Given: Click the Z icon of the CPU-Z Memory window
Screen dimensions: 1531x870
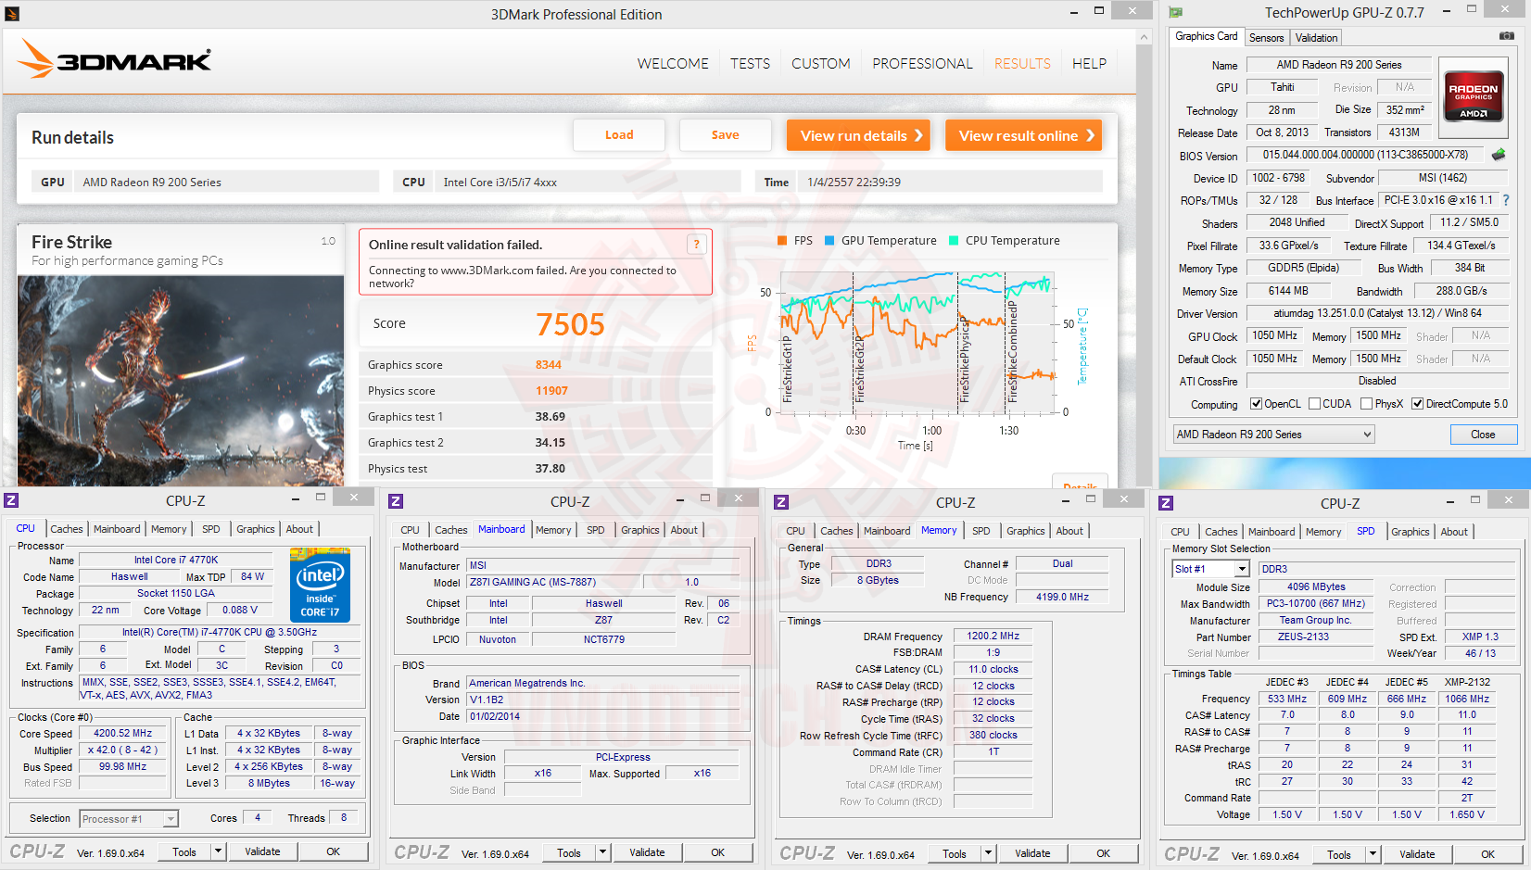Looking at the screenshot, I should point(781,502).
